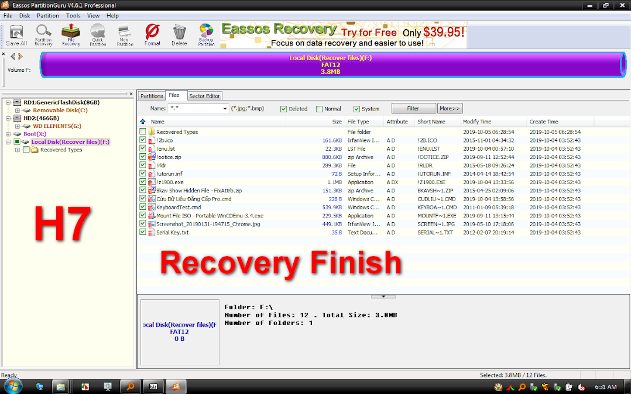Select the !2b.ico file icon
Screen dimensions: 631x394
click(x=151, y=140)
